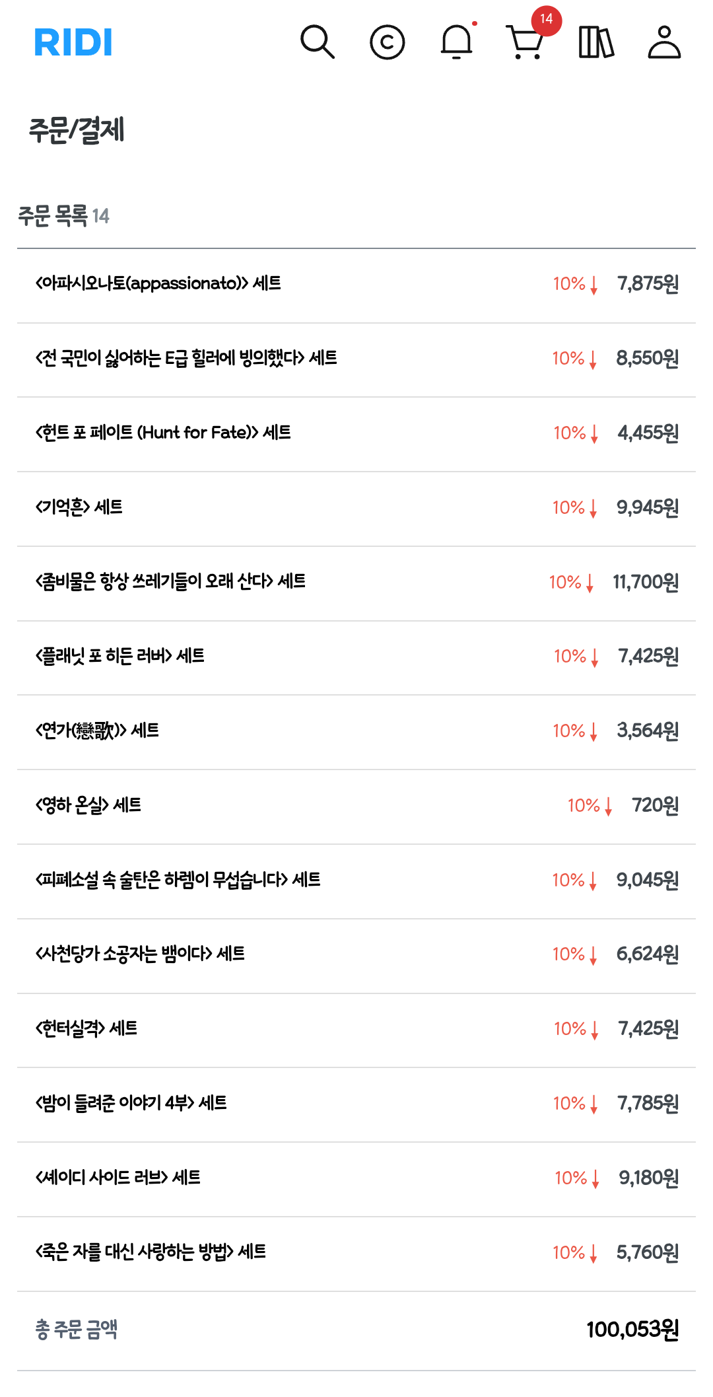The height and width of the screenshot is (1397, 713).
Task: Click the cart badge showing 14
Action: click(x=546, y=20)
